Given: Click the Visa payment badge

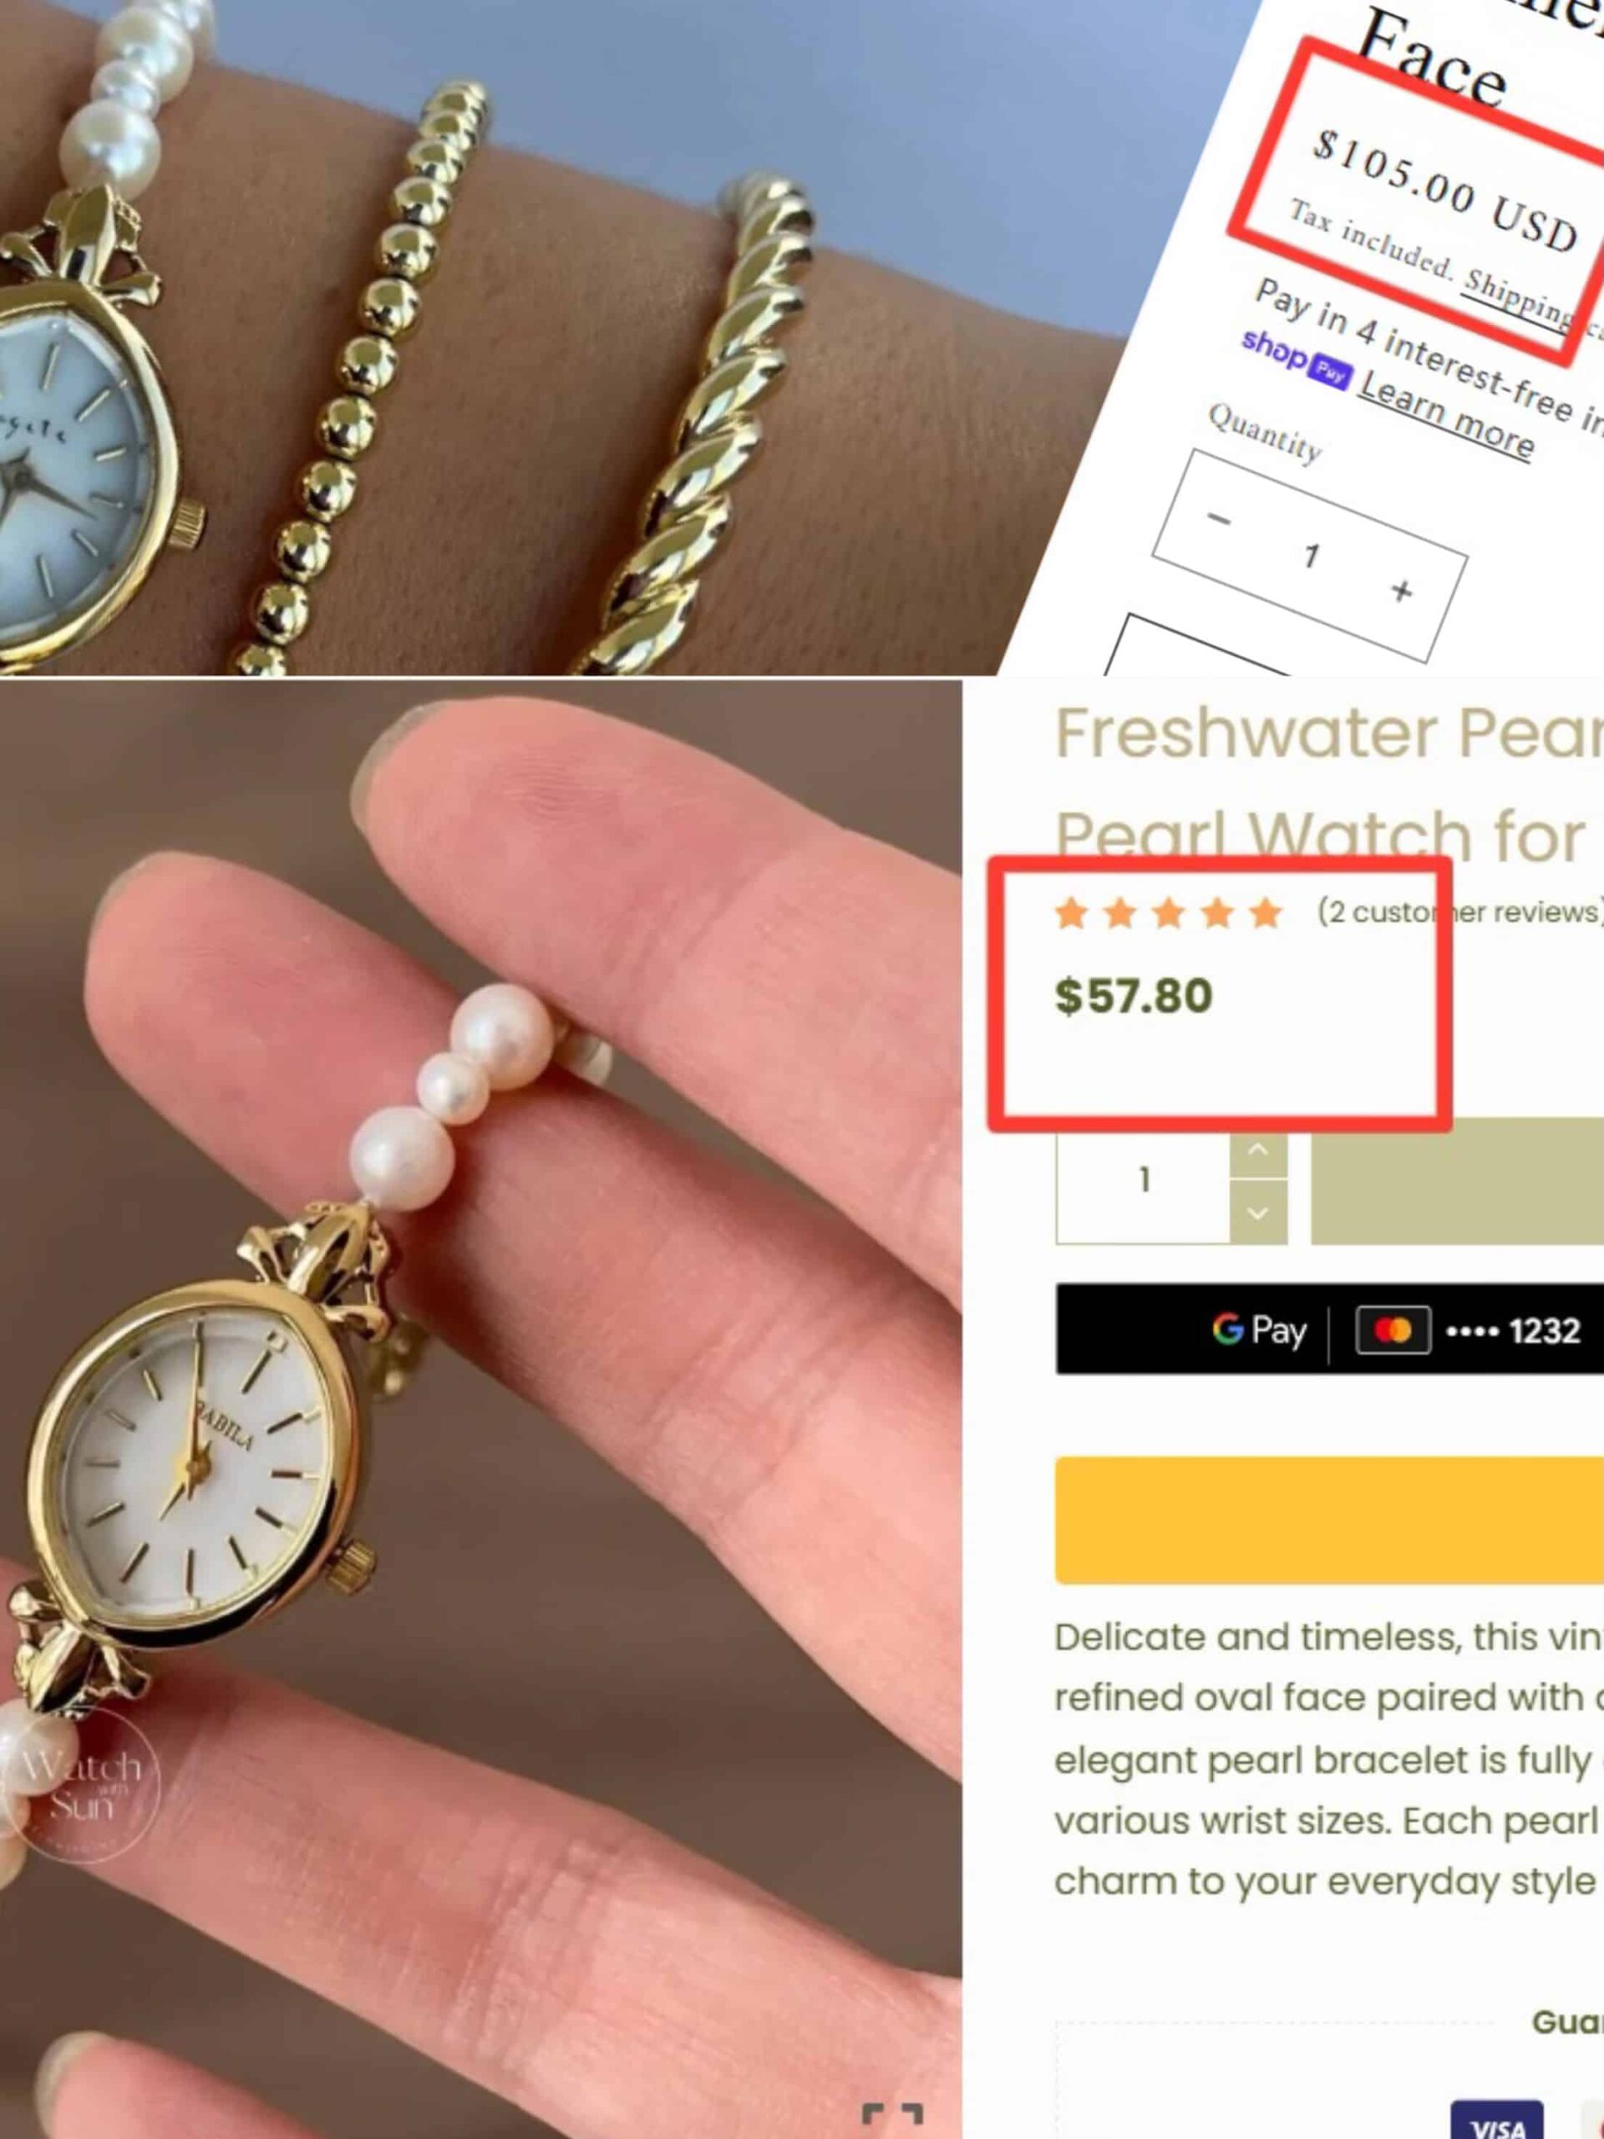Looking at the screenshot, I should pos(1497,2119).
